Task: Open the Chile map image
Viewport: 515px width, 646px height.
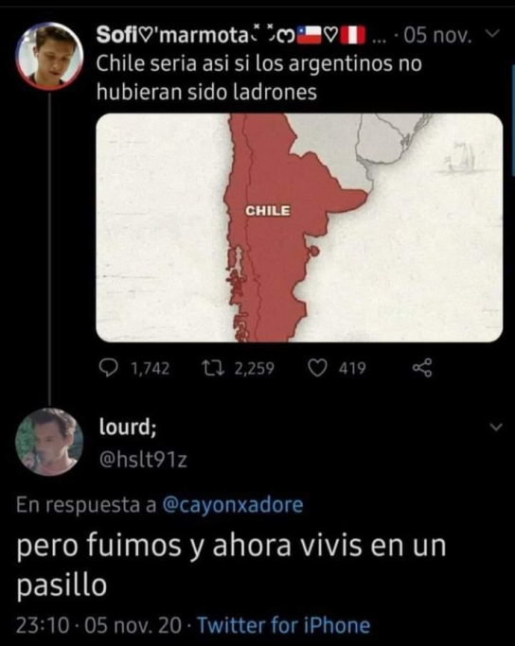Action: (x=299, y=227)
